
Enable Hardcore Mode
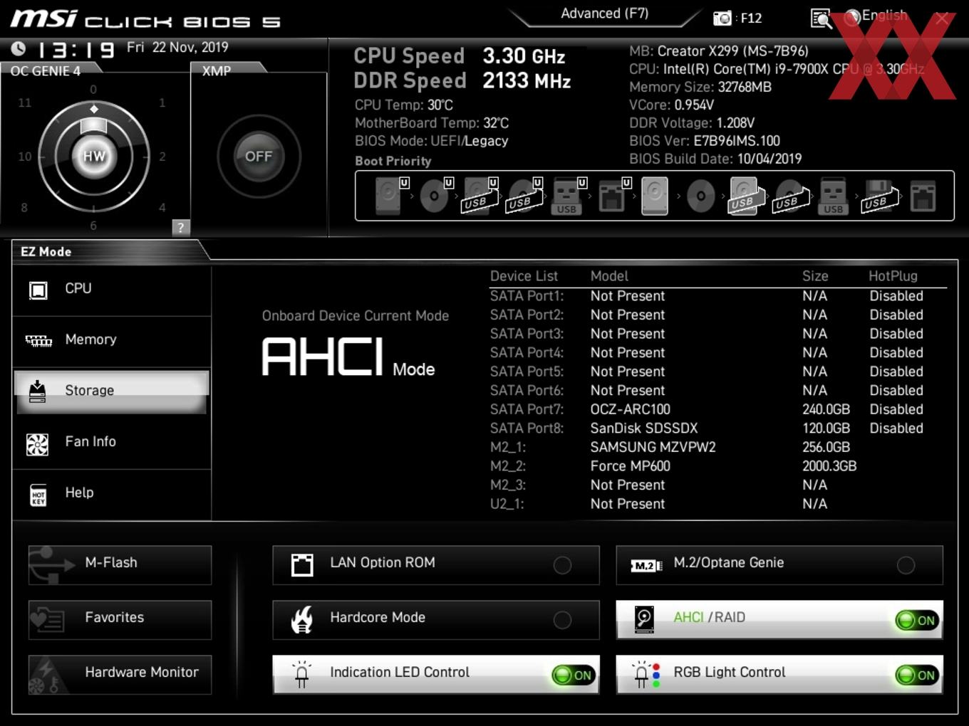click(x=435, y=620)
